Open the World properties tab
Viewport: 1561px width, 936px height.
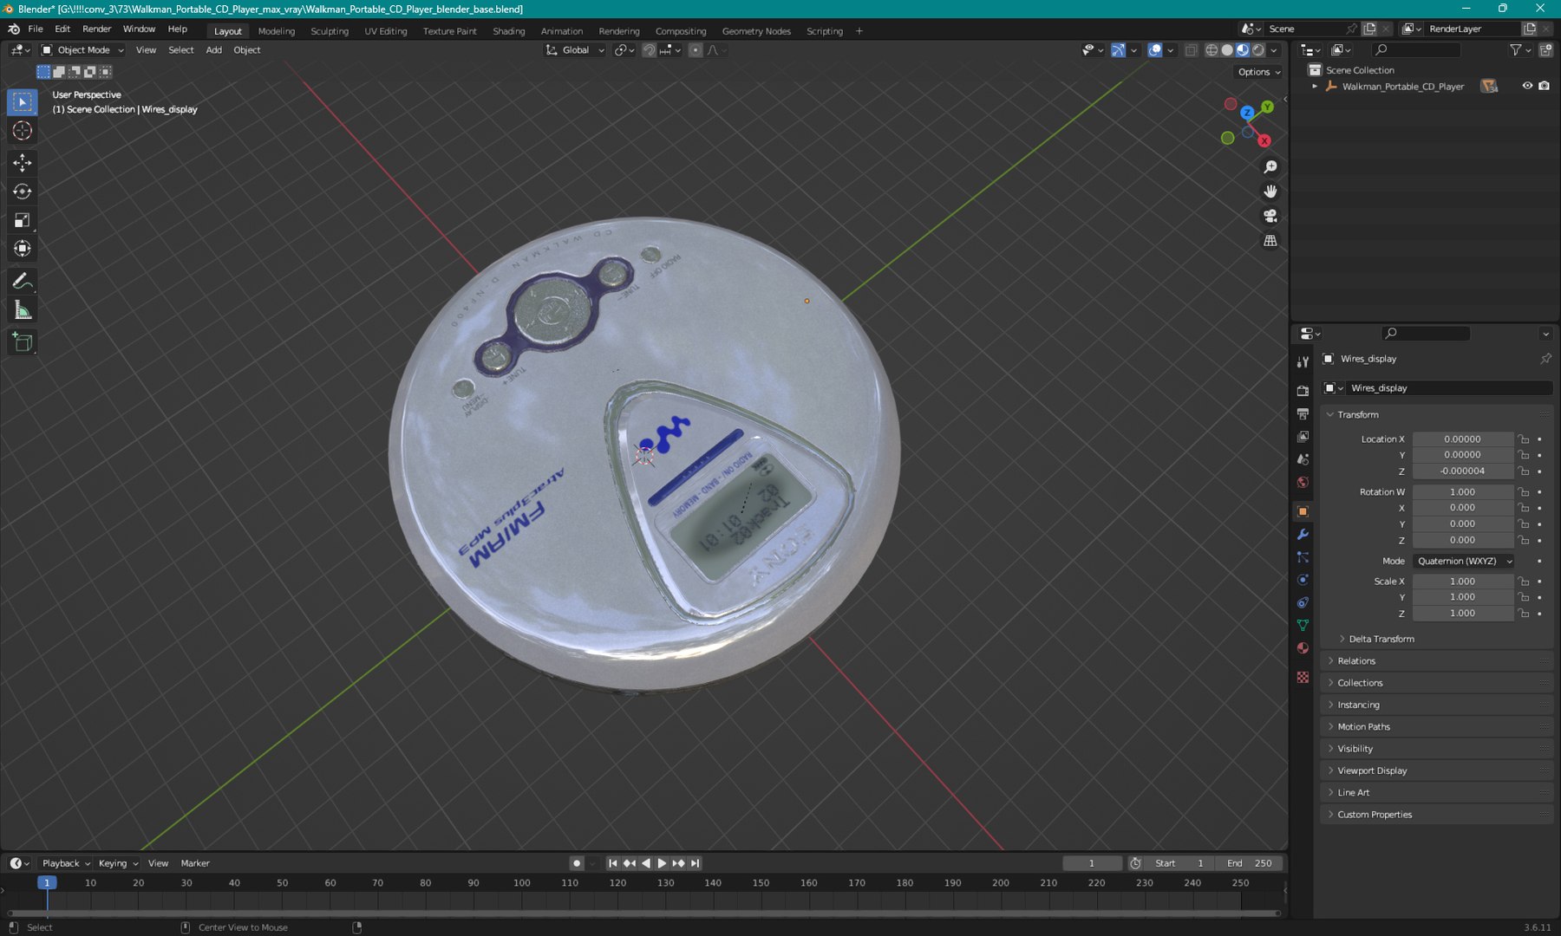click(1303, 483)
